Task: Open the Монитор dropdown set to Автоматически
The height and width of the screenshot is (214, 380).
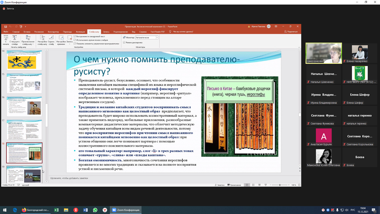Action: tap(157, 38)
